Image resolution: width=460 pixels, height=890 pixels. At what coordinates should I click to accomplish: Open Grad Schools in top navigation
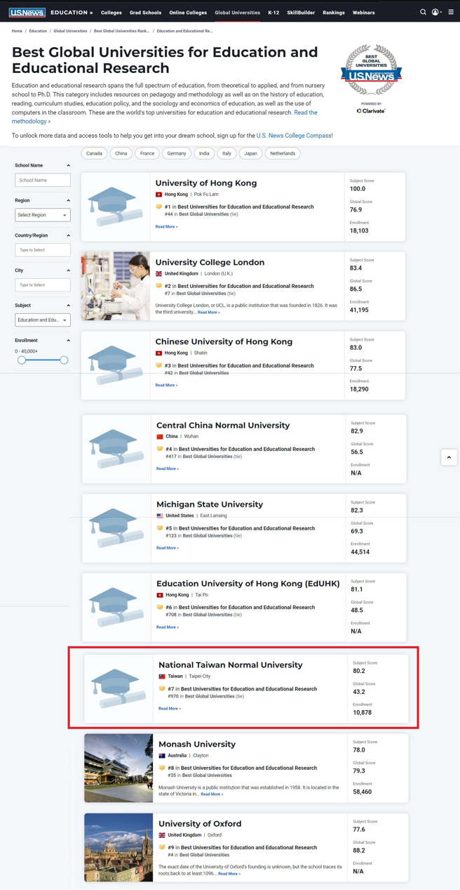145,13
